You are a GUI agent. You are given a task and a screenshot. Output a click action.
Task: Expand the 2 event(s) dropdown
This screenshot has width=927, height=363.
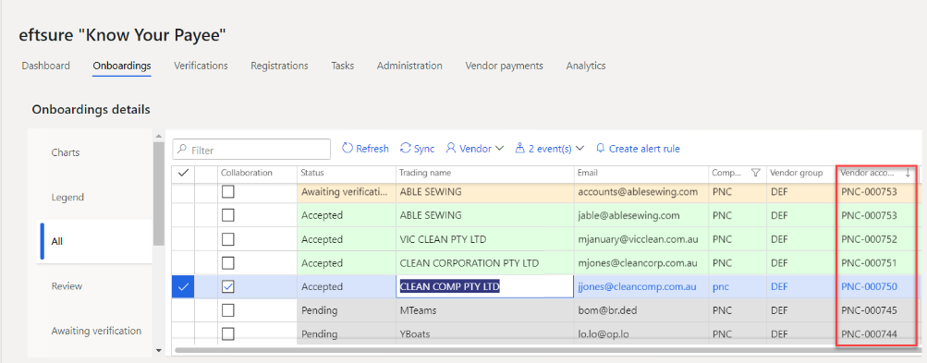click(550, 149)
